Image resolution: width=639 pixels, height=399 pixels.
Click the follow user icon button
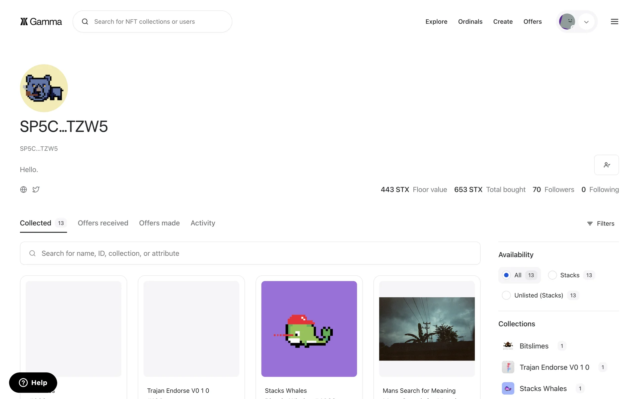(x=606, y=165)
